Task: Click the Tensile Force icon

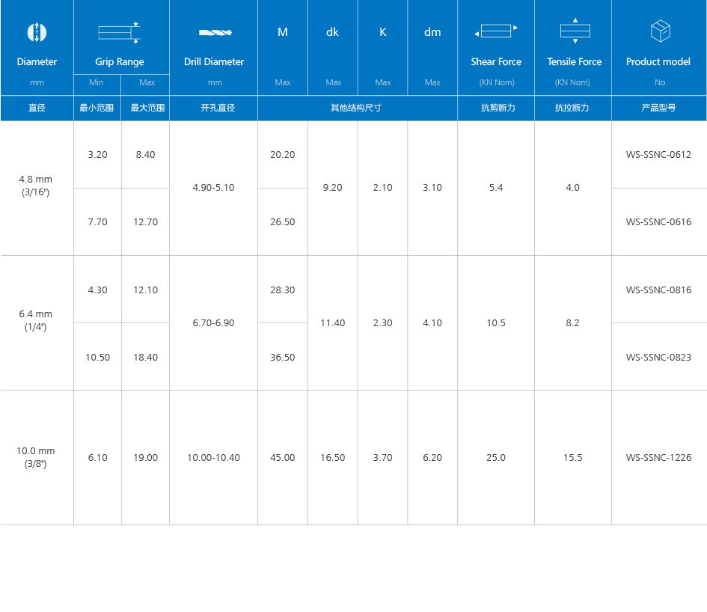Action: coord(574,31)
